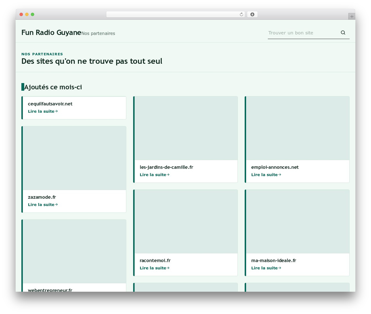Click the arrow after emploi-annonces.net's Lire la suite
Screen dimensions: 371x314
click(x=280, y=175)
